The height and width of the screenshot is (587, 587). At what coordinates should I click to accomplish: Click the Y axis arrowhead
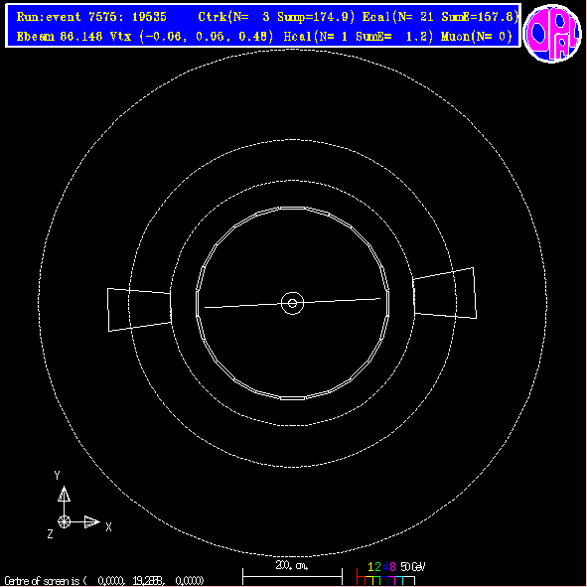64,494
